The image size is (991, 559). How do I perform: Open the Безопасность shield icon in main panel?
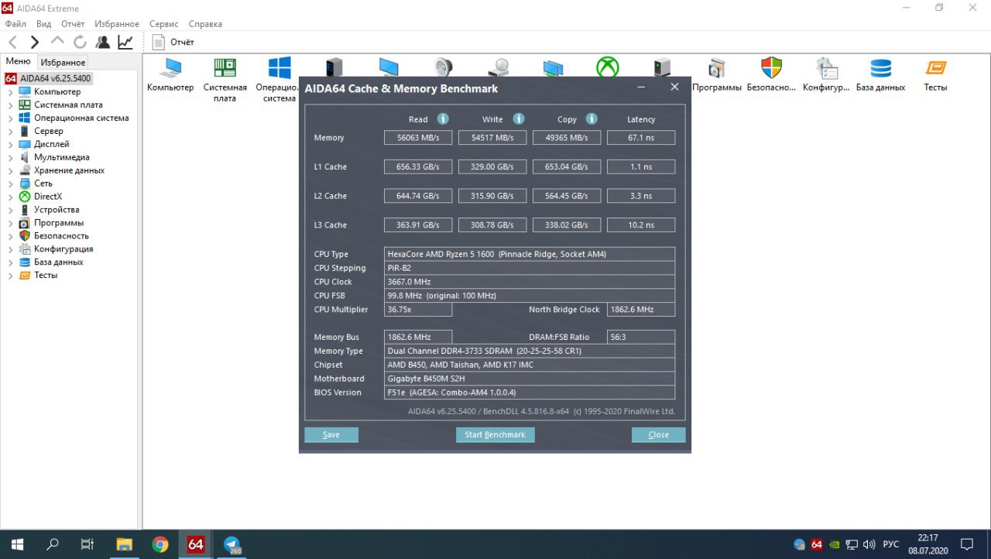point(771,75)
